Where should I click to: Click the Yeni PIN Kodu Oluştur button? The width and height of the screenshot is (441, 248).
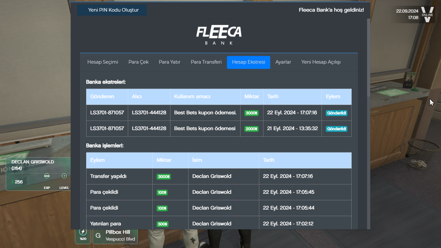click(x=112, y=10)
